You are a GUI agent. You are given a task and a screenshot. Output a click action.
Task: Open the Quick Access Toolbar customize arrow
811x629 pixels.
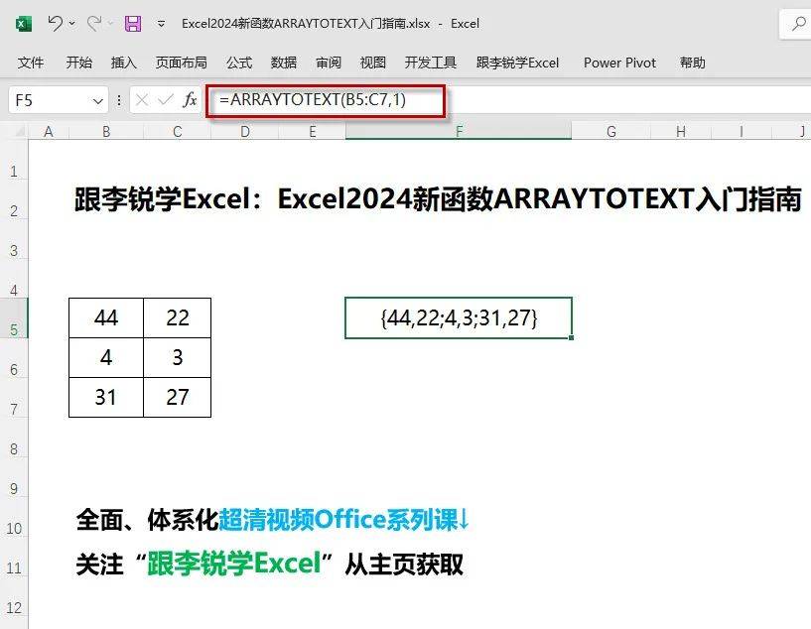(x=159, y=23)
